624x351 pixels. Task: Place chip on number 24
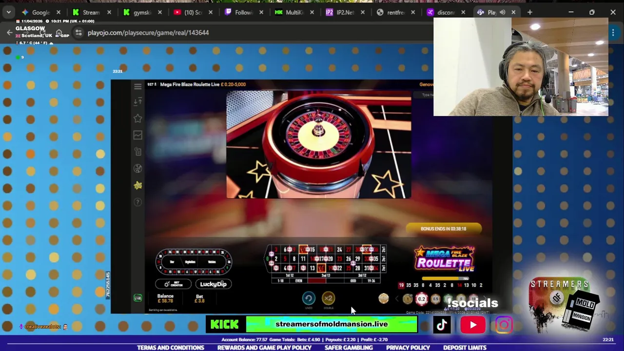coord(339,250)
